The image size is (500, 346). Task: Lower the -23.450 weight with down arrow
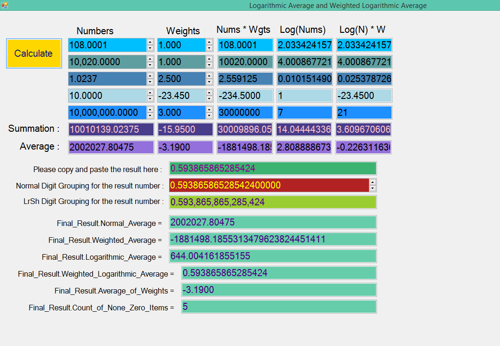pyautogui.click(x=209, y=98)
